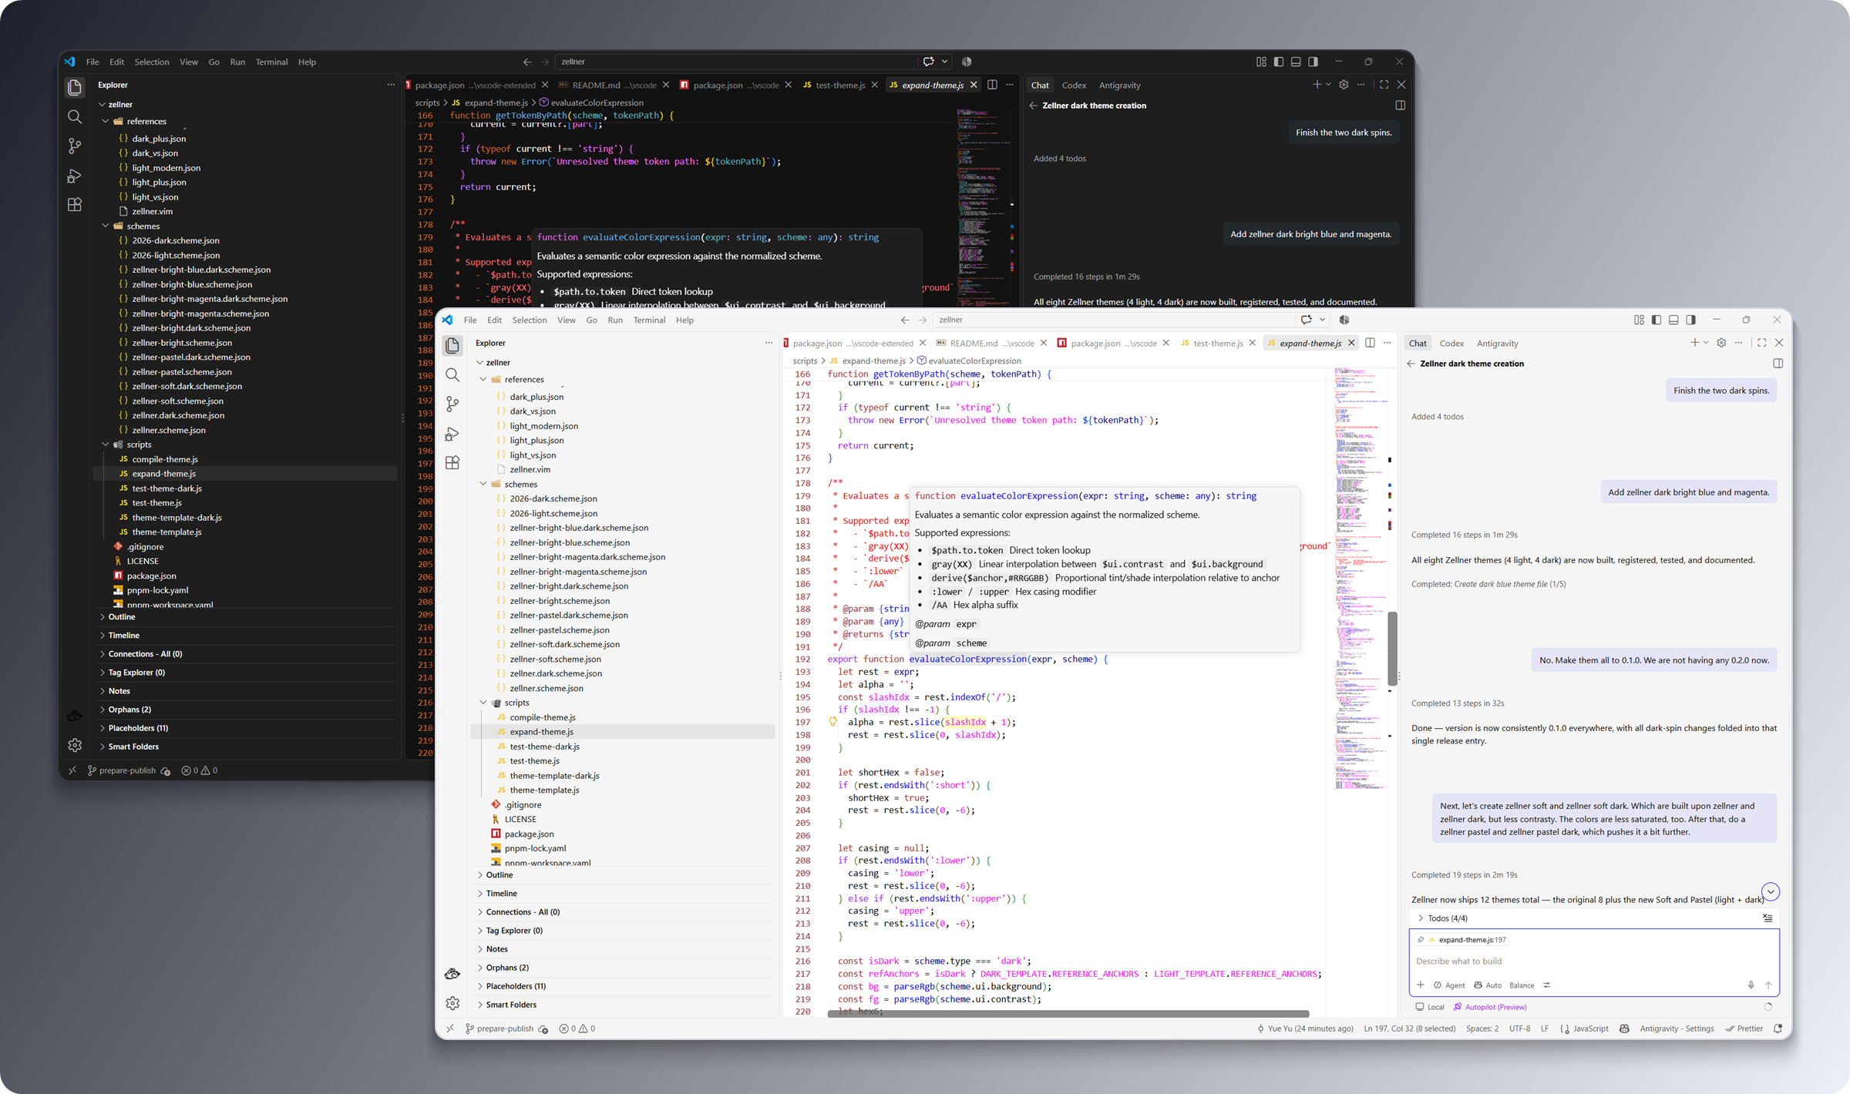
Task: Toggle primary side bar in back dark window
Action: click(x=1278, y=62)
